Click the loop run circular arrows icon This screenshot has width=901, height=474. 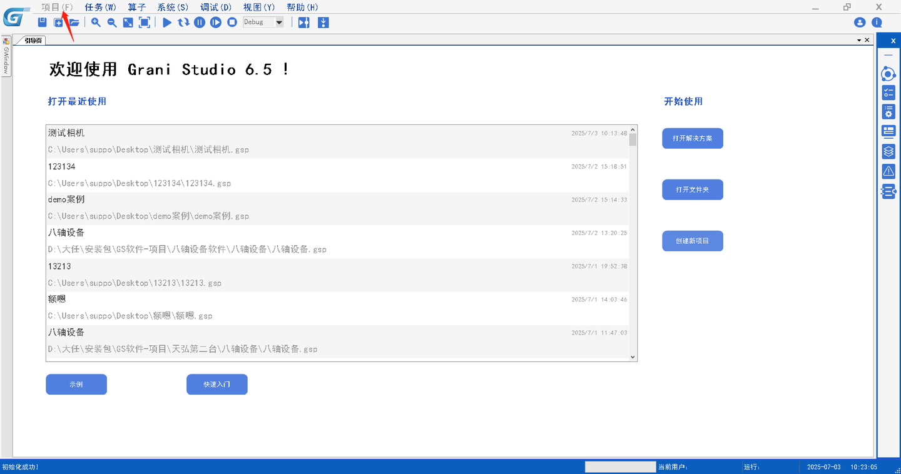(x=183, y=23)
